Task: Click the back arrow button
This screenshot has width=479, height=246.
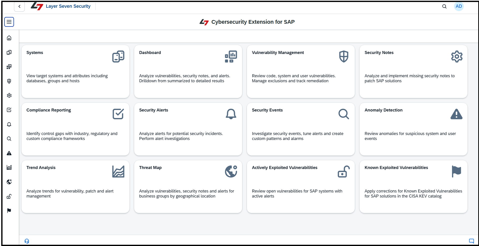Action: 19,6
